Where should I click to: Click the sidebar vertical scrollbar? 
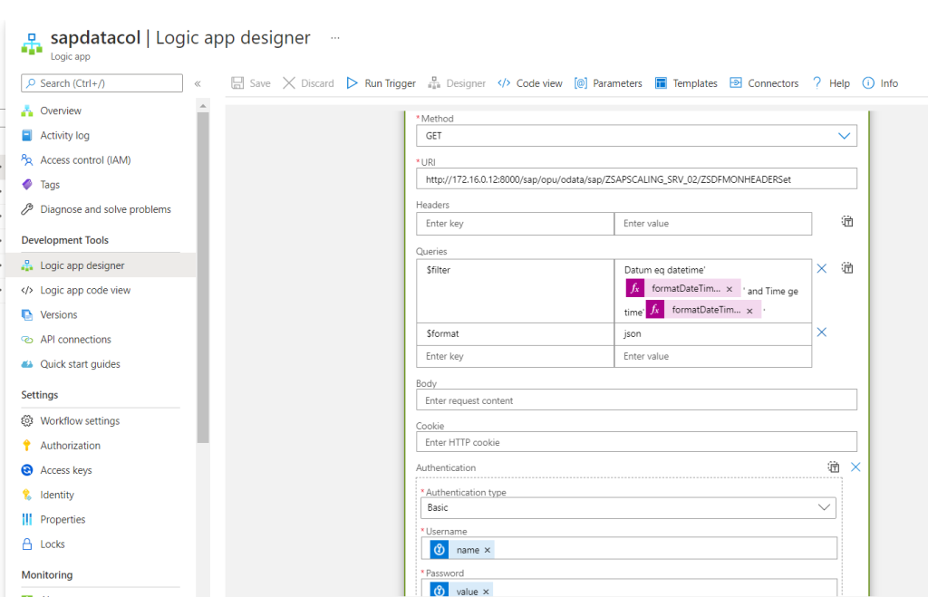pos(203,277)
